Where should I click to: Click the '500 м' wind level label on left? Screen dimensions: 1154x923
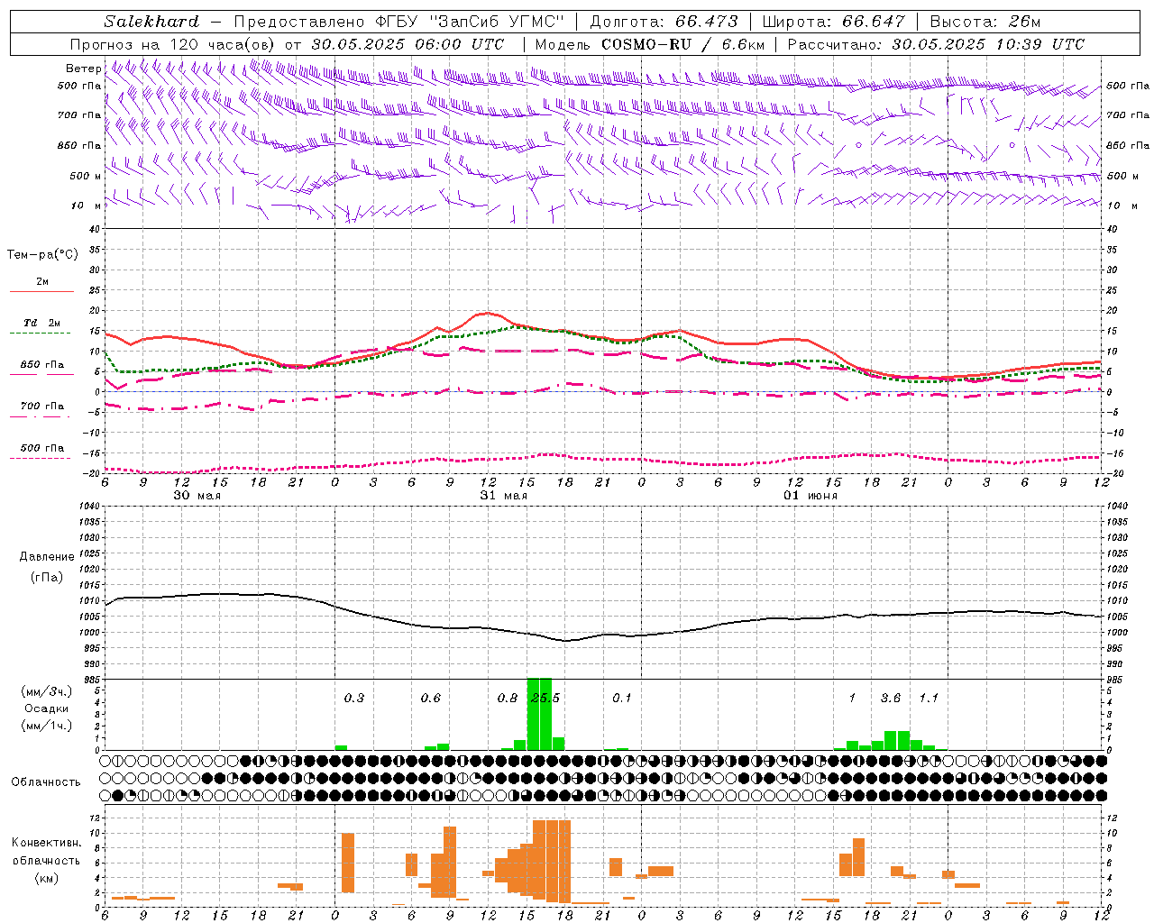click(x=86, y=176)
